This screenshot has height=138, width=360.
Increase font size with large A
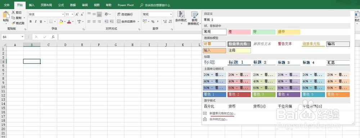(77, 14)
